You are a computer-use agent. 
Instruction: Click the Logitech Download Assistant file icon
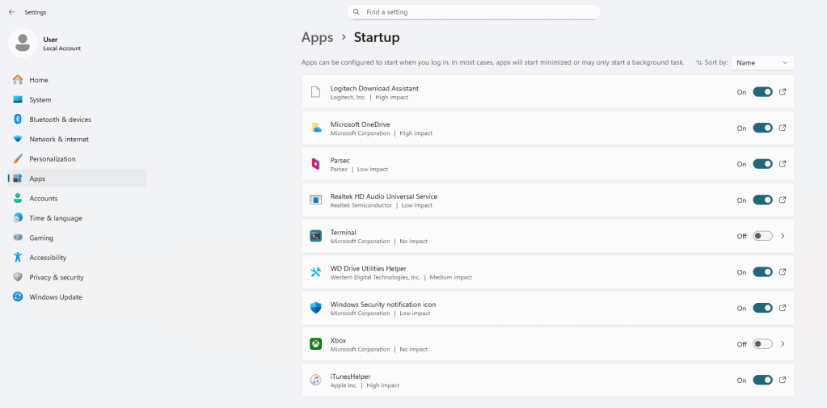point(315,92)
